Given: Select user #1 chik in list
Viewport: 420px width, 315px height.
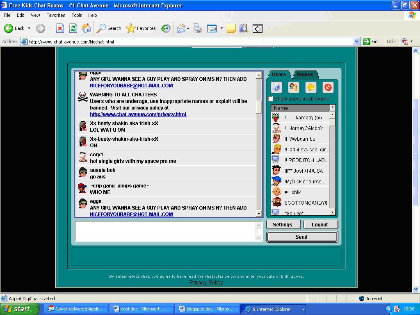Looking at the screenshot, I should 300,192.
